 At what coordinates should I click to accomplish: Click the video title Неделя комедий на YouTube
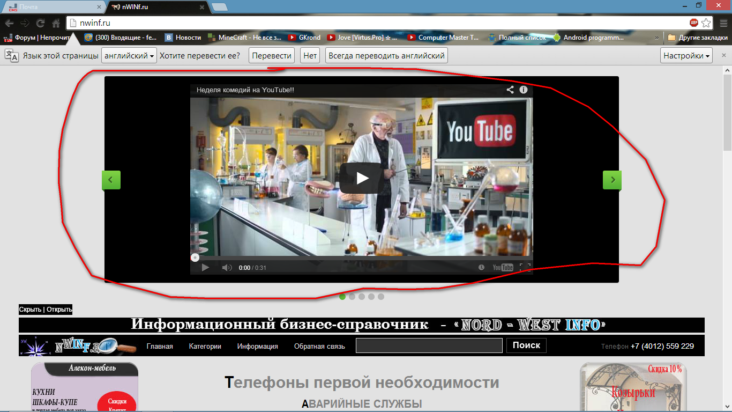(x=245, y=90)
